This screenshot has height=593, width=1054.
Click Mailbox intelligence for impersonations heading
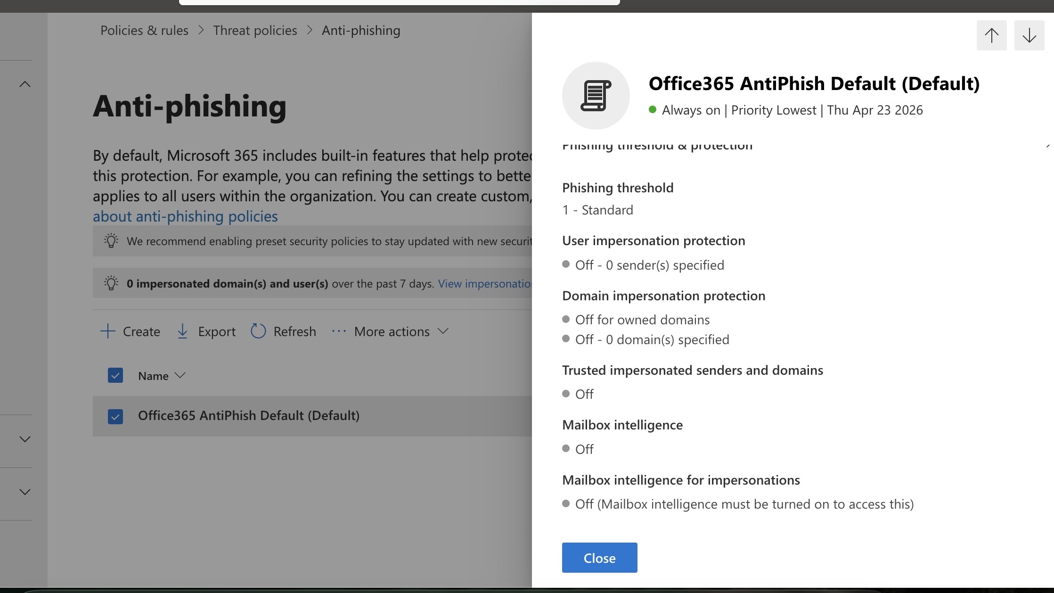[681, 480]
